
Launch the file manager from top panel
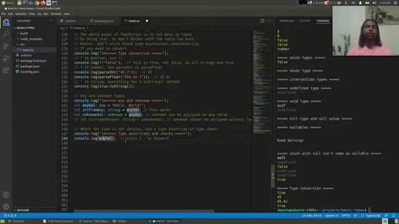[19, 2]
